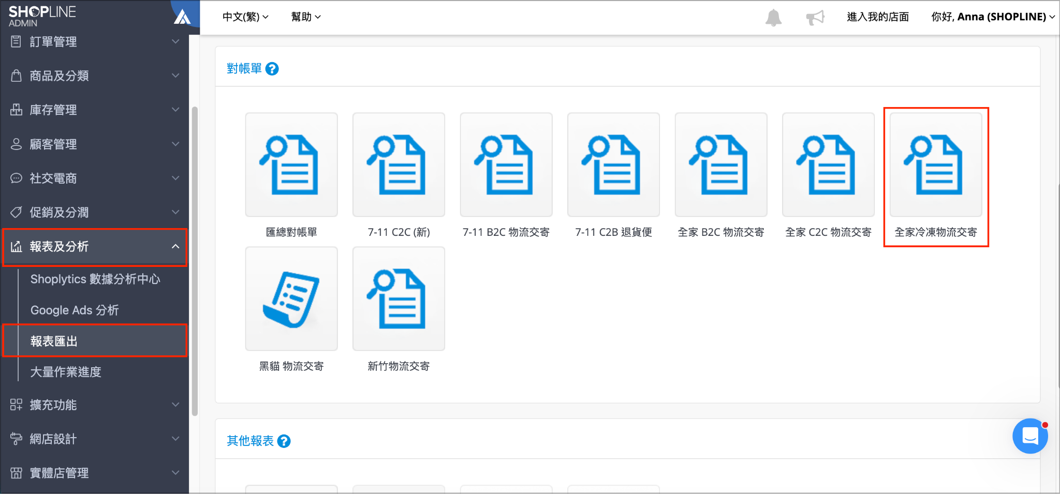Screen dimensions: 1060x494
Task: Click the help icon beside 其他報表
Action: pyautogui.click(x=284, y=441)
